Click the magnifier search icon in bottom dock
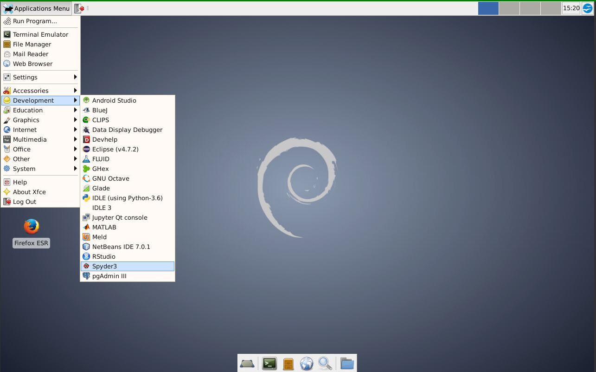This screenshot has width=596, height=372. pyautogui.click(x=325, y=363)
